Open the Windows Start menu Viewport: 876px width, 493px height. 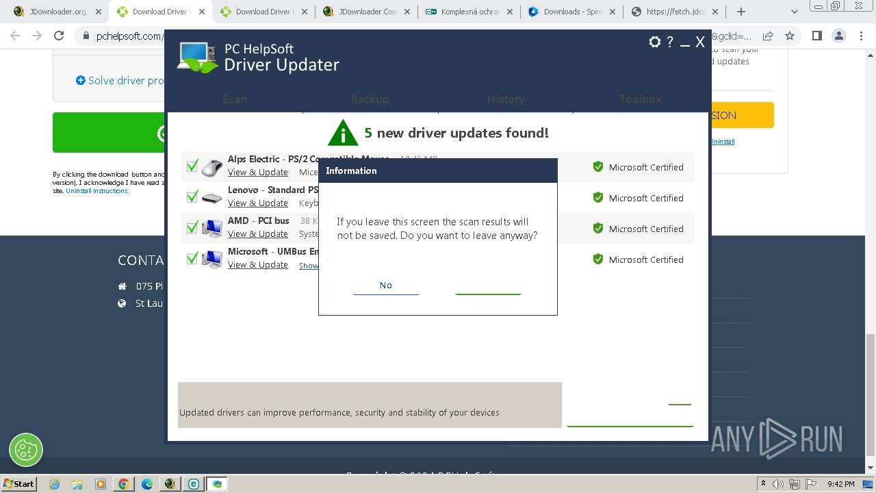click(x=18, y=484)
